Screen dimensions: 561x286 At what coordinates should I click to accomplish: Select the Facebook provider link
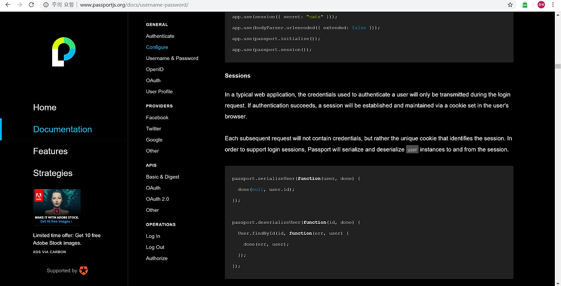157,117
